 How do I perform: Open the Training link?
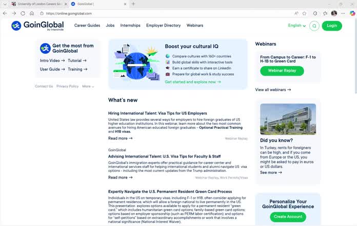77,69
